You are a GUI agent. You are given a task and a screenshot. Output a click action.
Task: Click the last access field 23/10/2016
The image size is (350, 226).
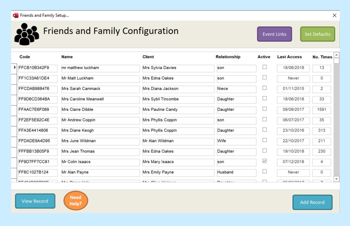coord(293,131)
